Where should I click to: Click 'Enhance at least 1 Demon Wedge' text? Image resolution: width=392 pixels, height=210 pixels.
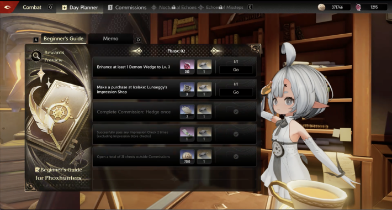133,67
